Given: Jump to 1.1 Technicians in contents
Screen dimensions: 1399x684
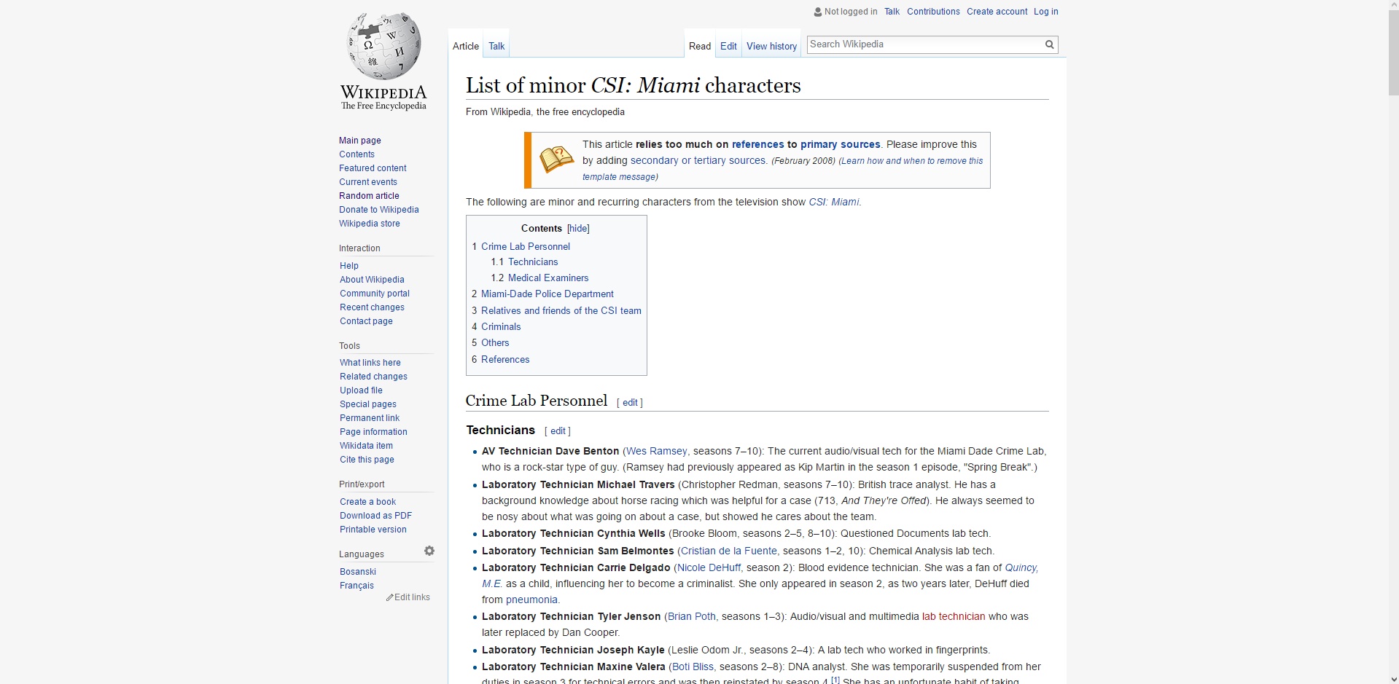Looking at the screenshot, I should pyautogui.click(x=533, y=262).
